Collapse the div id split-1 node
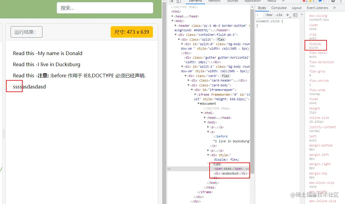Image resolution: width=345 pixels, height=204 pixels. [182, 66]
